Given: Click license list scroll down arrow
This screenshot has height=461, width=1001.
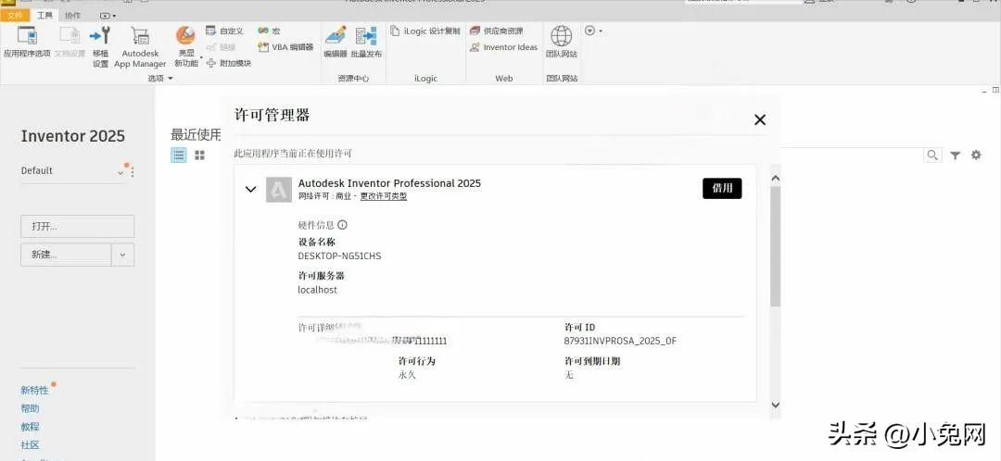Looking at the screenshot, I should [x=776, y=405].
